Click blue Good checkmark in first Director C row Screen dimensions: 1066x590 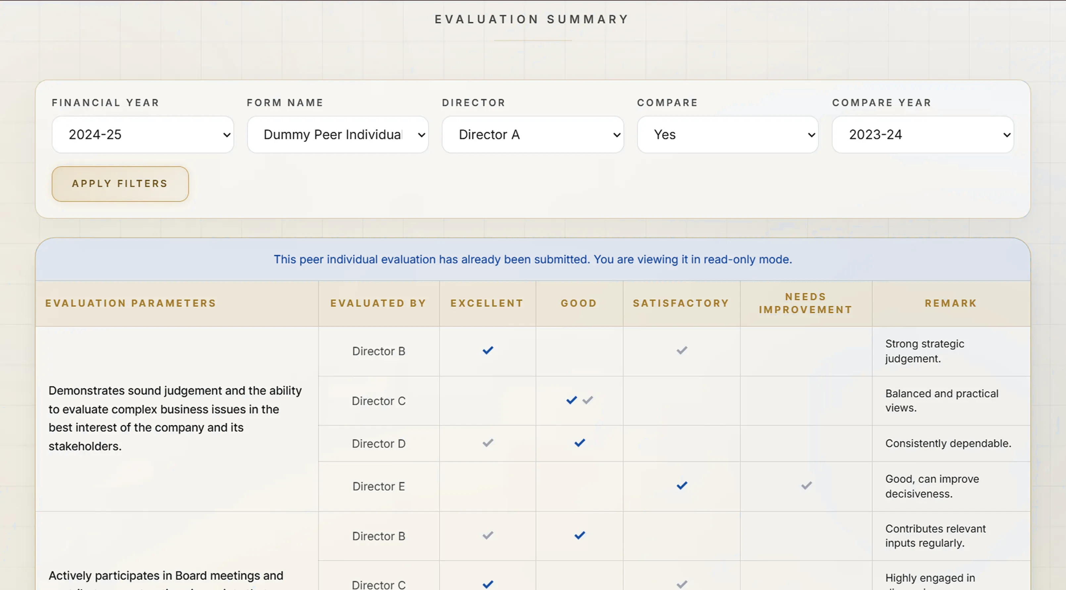[571, 400]
